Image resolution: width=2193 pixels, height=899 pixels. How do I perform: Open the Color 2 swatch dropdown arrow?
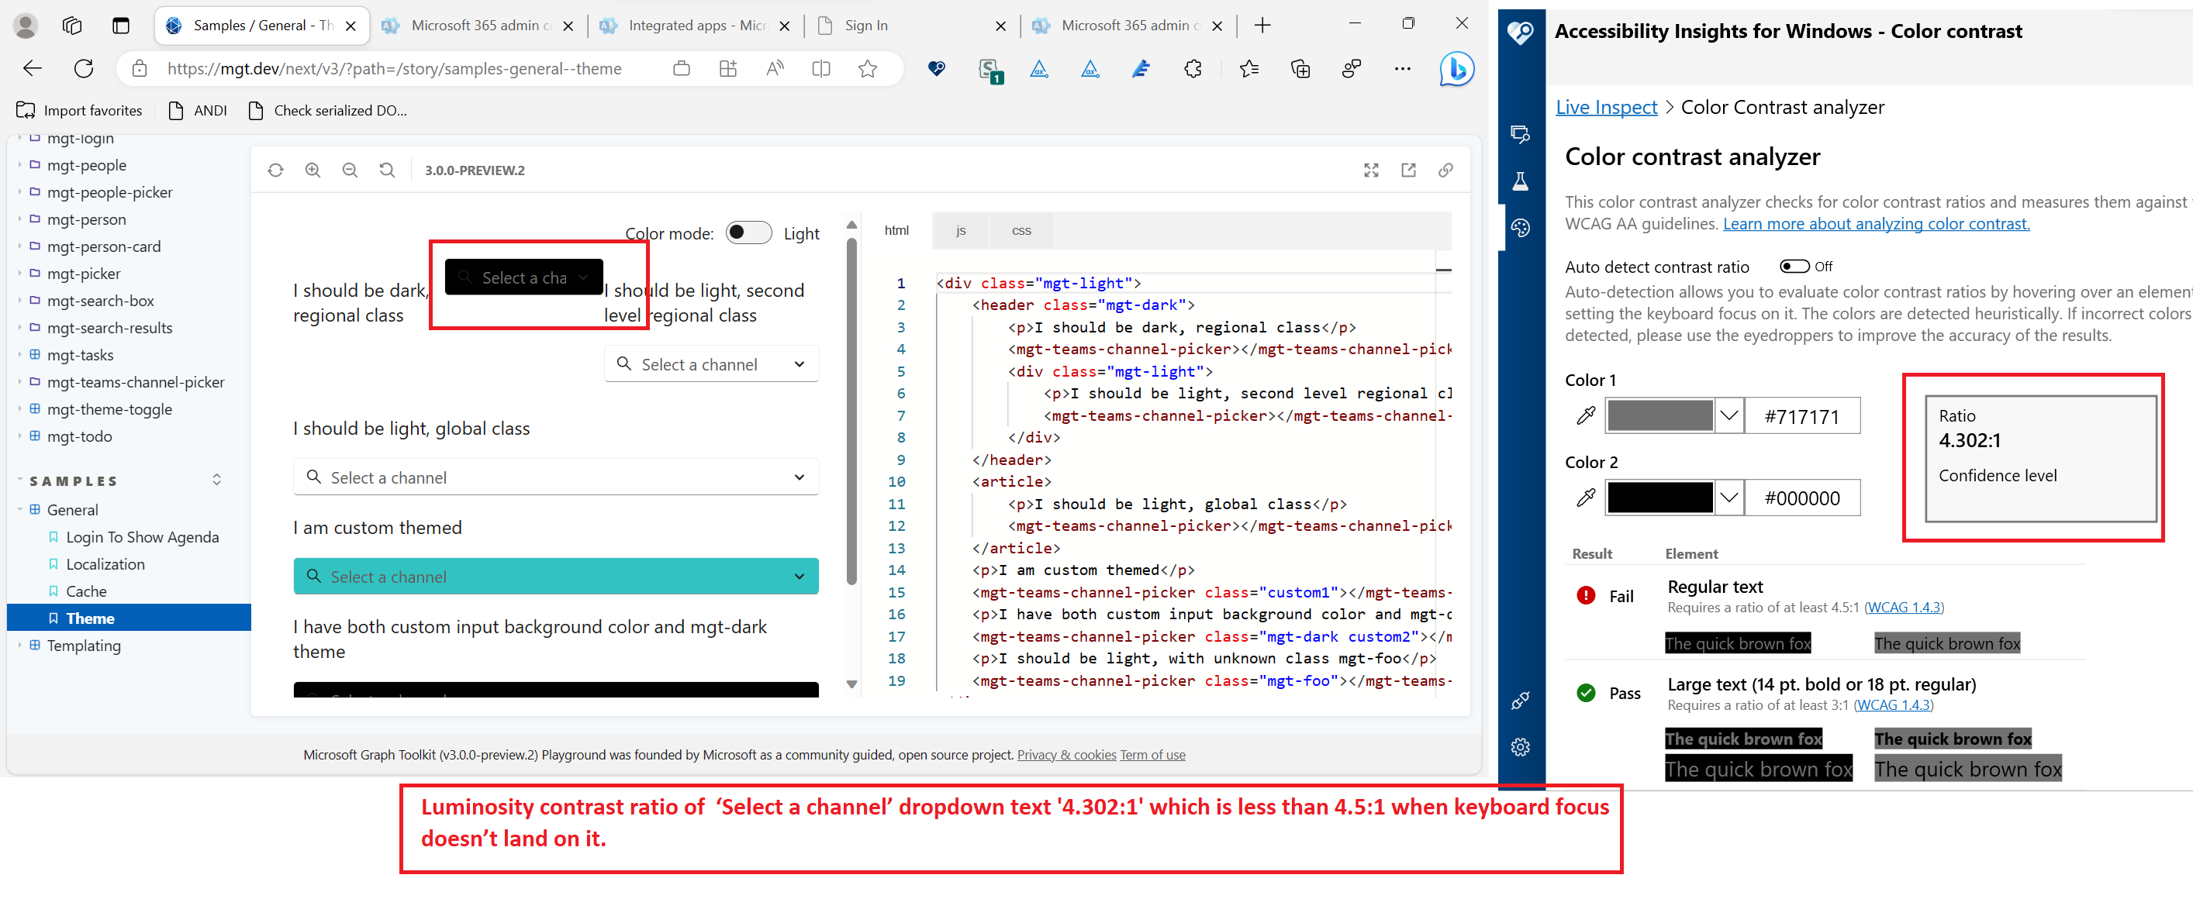(1729, 498)
